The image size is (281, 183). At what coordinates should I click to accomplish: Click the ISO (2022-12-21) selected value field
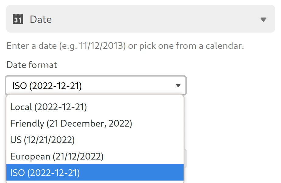[96, 85]
